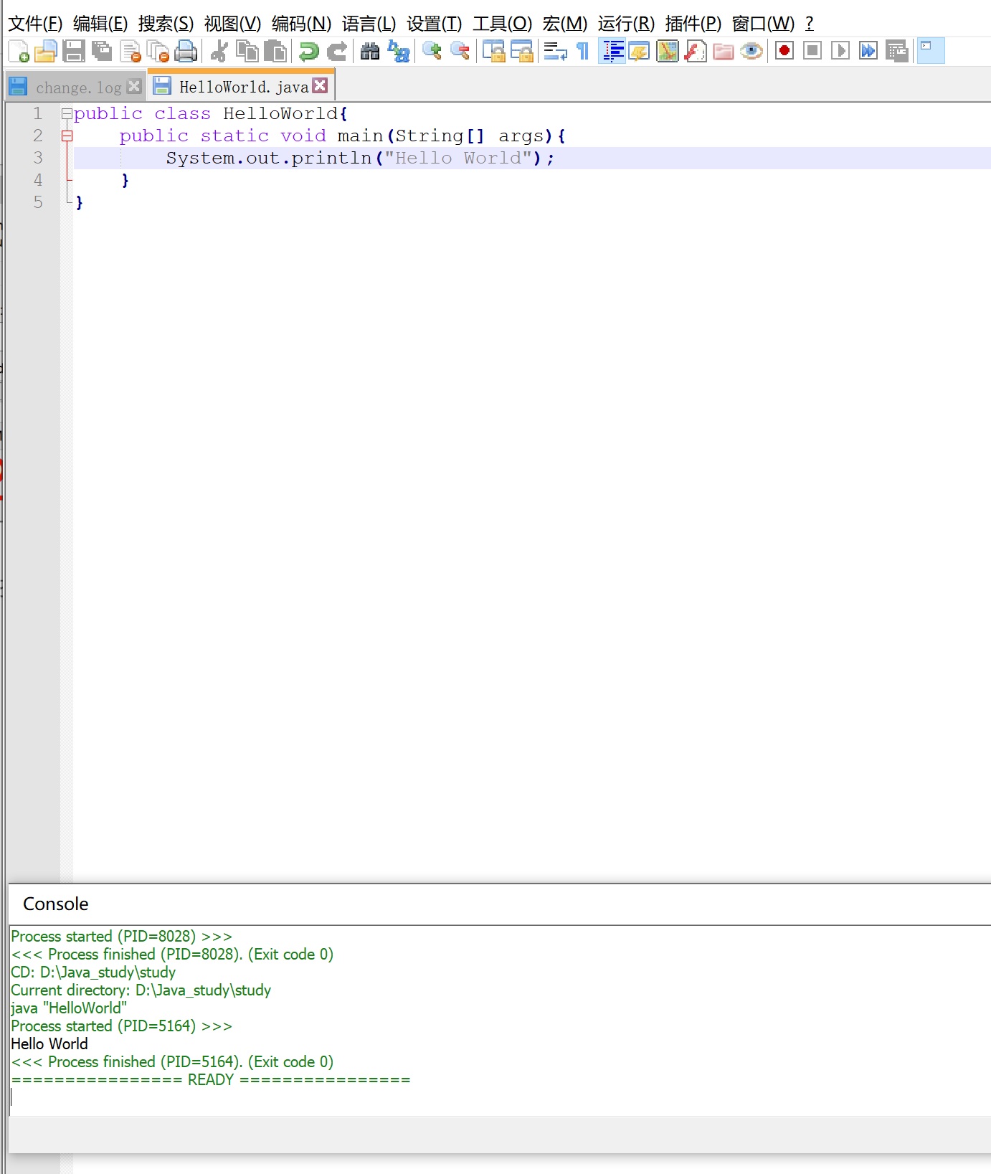The width and height of the screenshot is (991, 1174).
Task: Open the 视图(V) menu
Action: [x=232, y=24]
